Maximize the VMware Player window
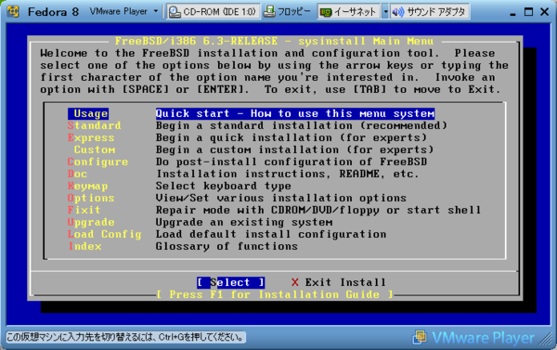Image resolution: width=557 pixels, height=350 pixels. point(528,12)
